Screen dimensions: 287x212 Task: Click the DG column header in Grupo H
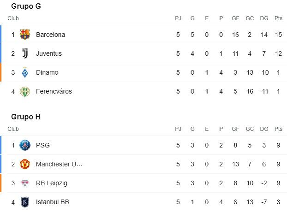tap(264, 129)
